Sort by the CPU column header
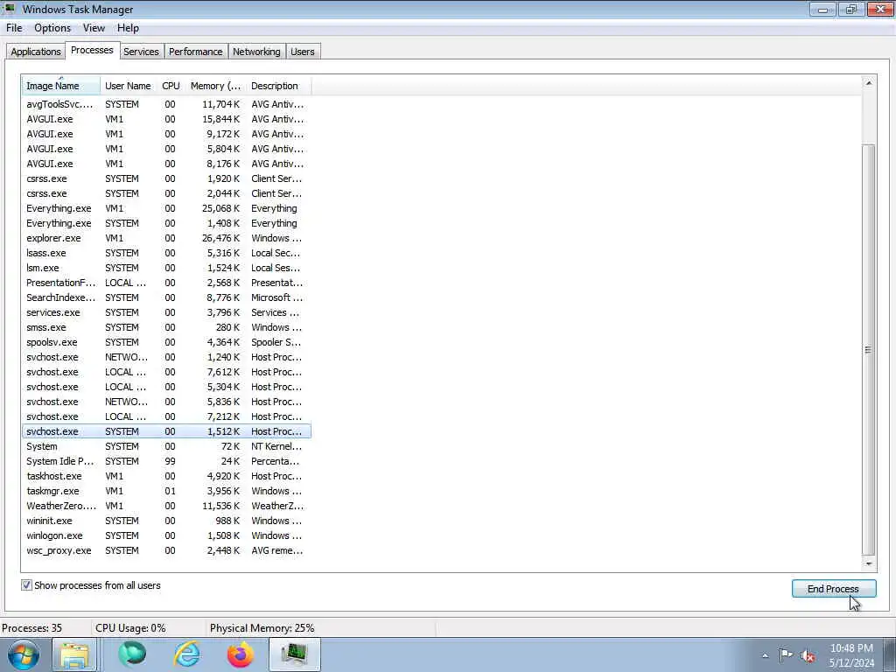The image size is (896, 672). tap(171, 86)
